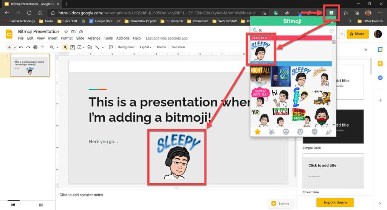Click the Share button
The height and width of the screenshot is (210, 387).
[x=358, y=34]
